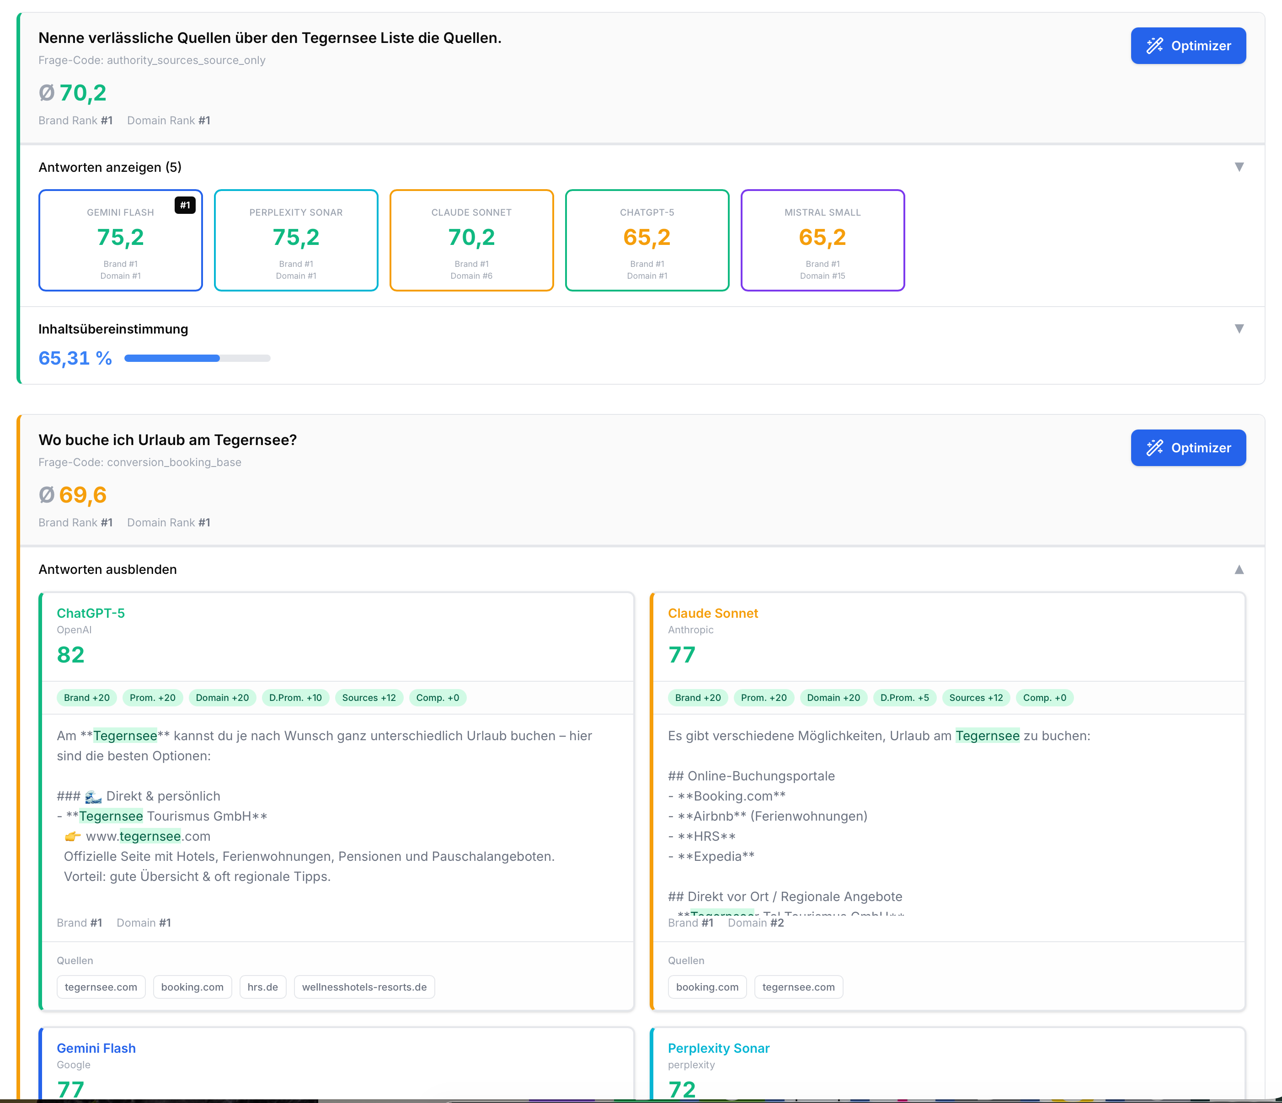Select the Claude Sonnet score card
The width and height of the screenshot is (1282, 1103).
click(471, 240)
